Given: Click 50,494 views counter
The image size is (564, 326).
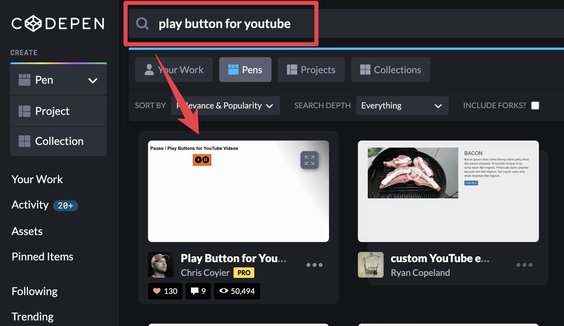Looking at the screenshot, I should 237,291.
